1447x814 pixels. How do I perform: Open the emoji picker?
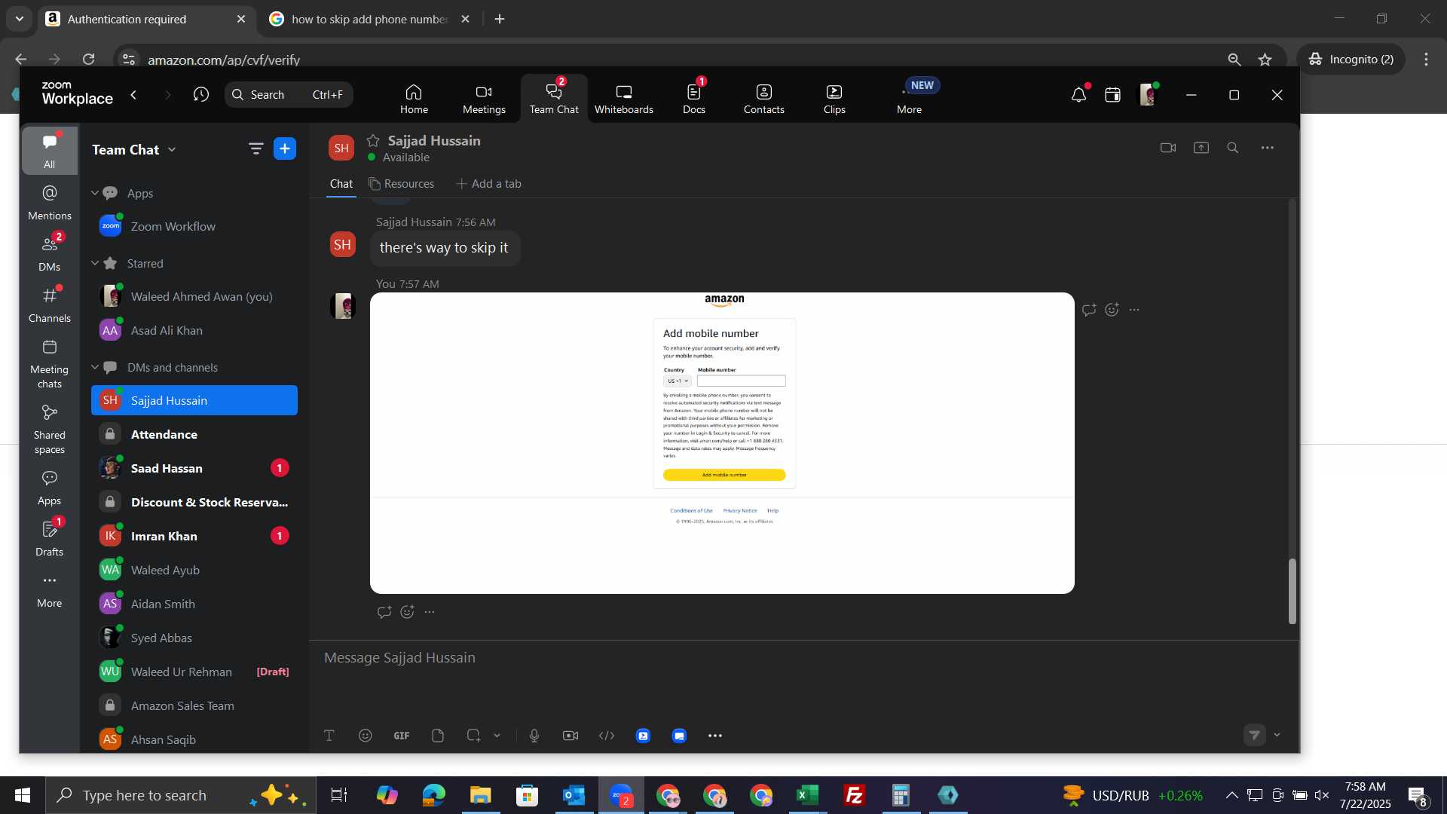(x=365, y=736)
